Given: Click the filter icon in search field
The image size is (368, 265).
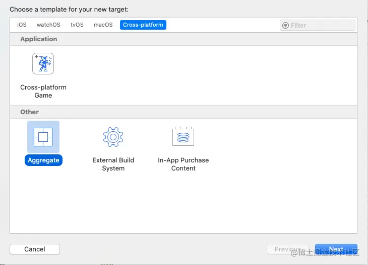Looking at the screenshot, I should pyautogui.click(x=286, y=25).
